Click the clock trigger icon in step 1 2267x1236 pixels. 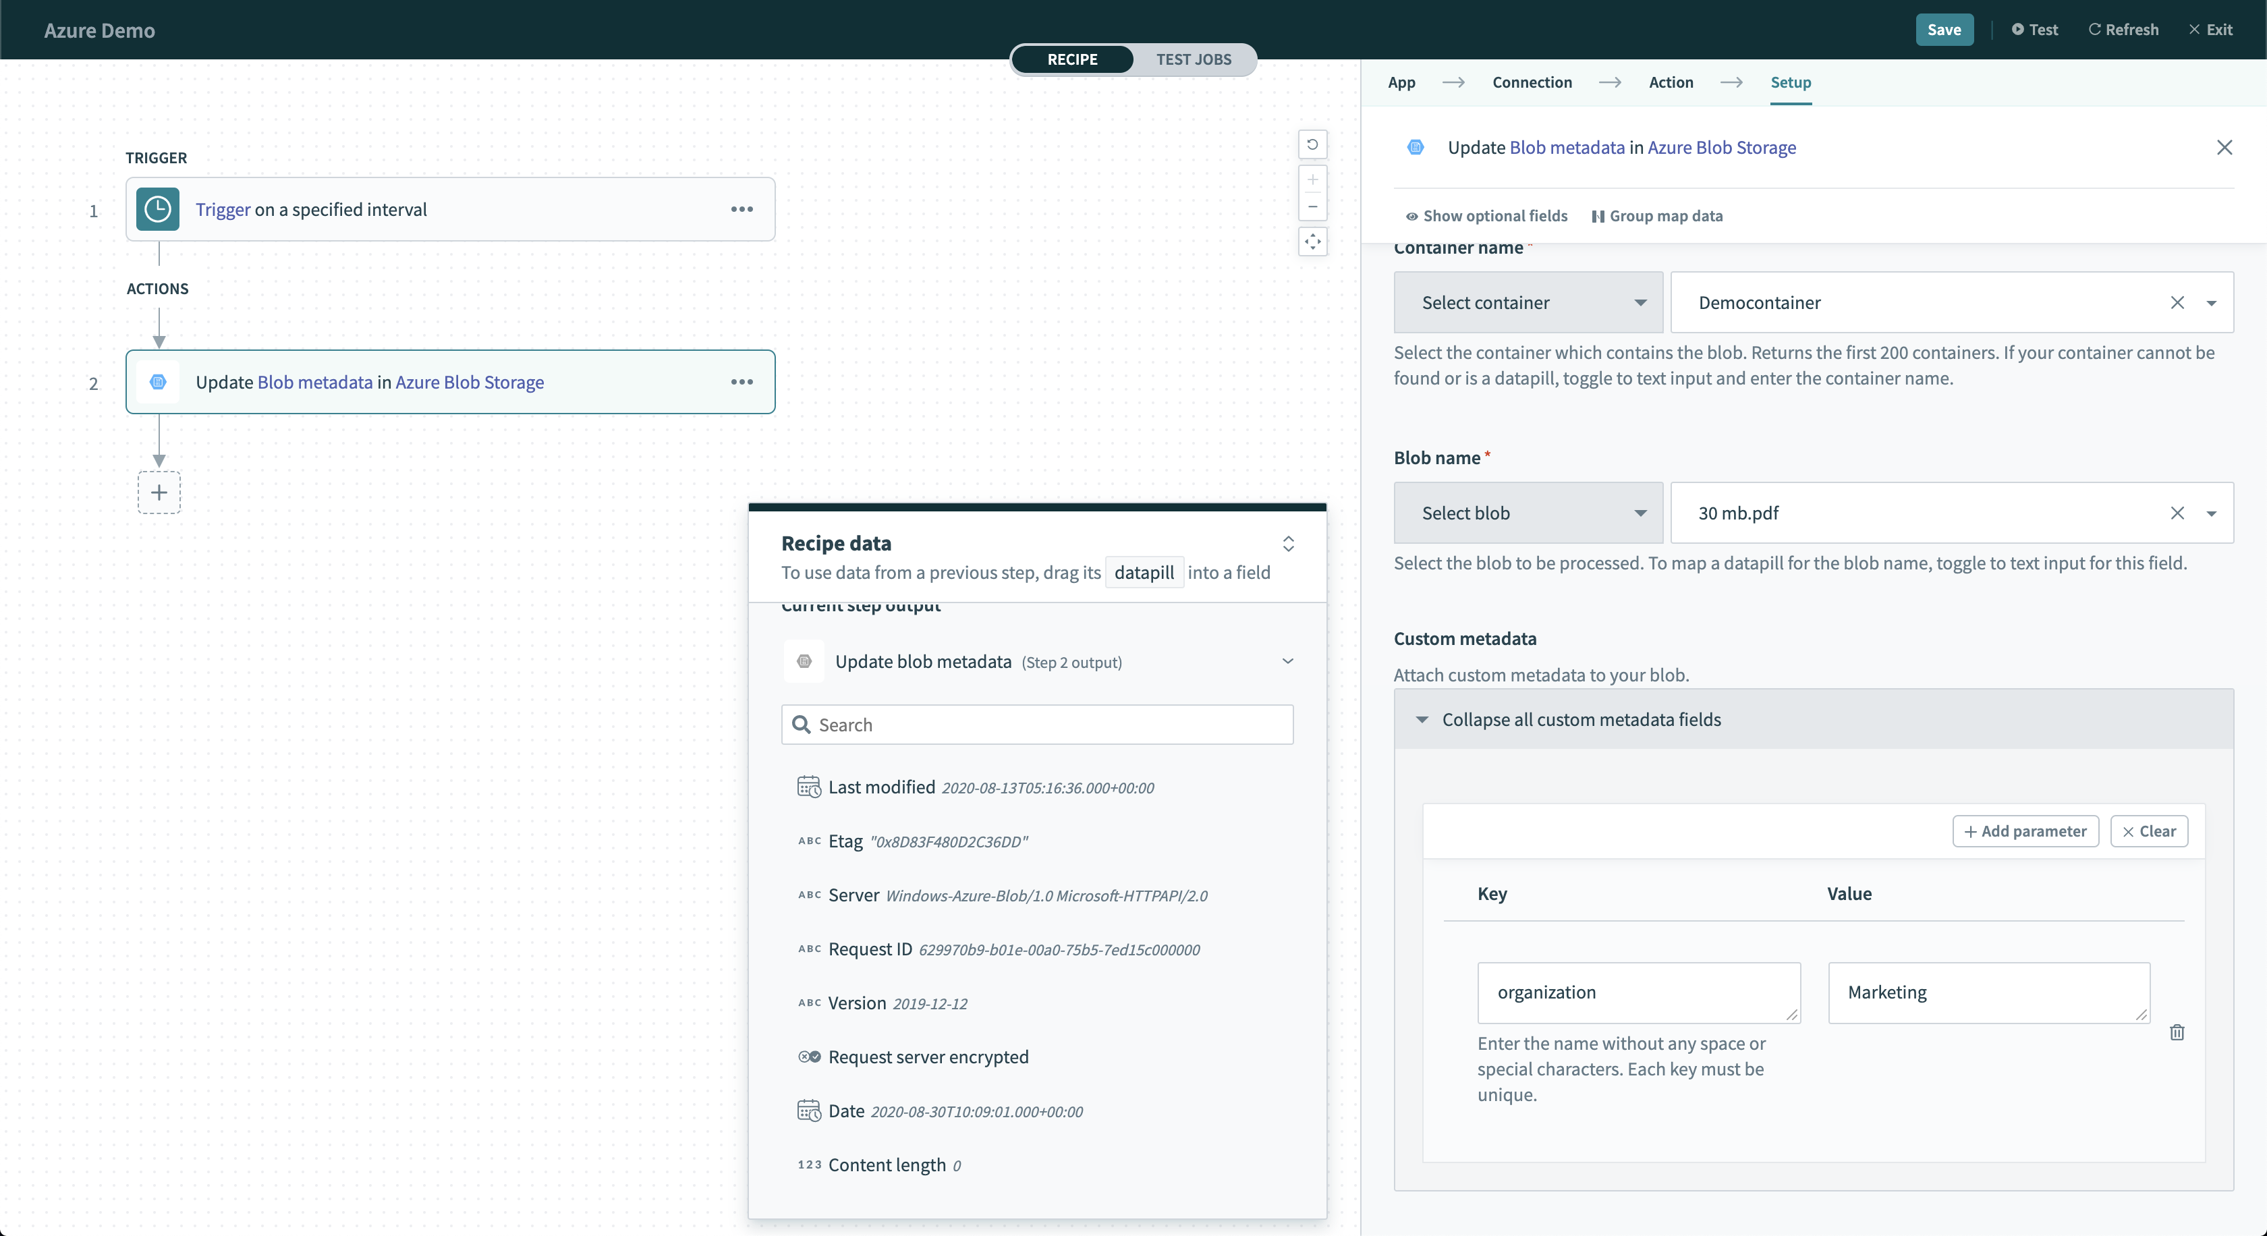tap(157, 209)
